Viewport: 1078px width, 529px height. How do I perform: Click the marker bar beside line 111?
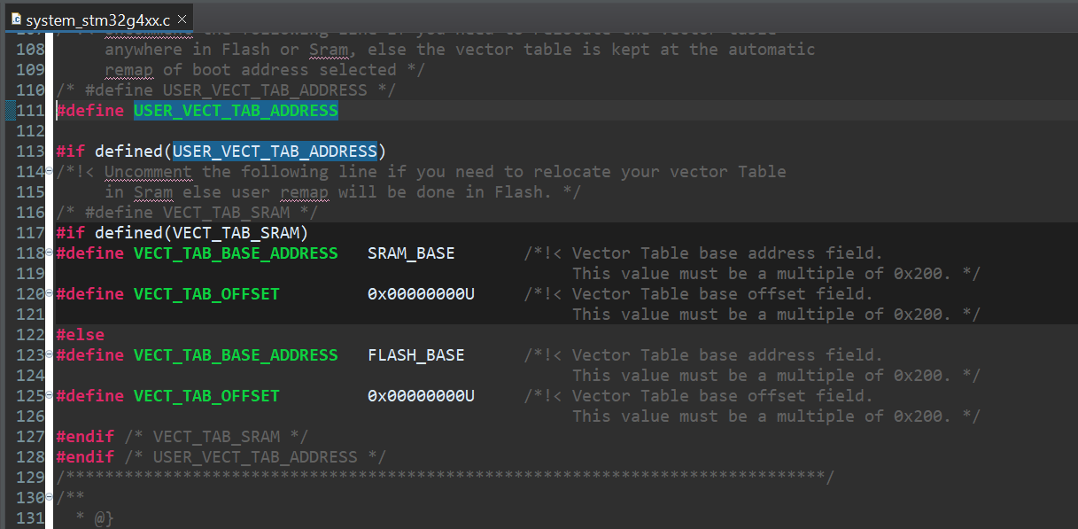tap(9, 111)
